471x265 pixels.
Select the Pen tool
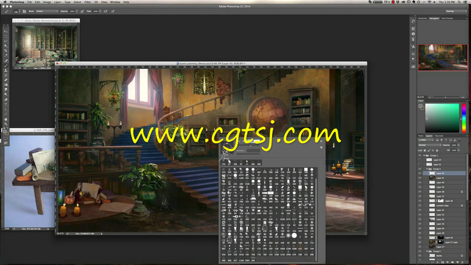click(x=6, y=100)
